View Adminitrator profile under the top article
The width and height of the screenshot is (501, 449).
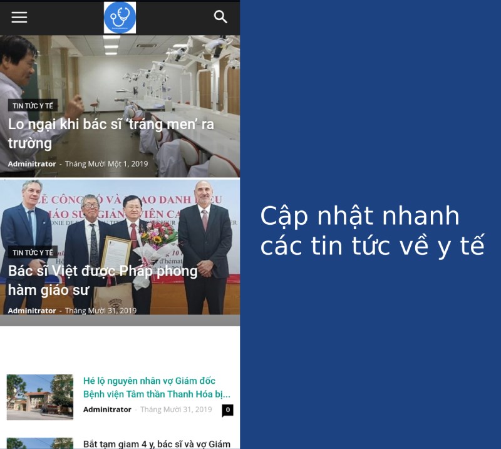(x=31, y=163)
